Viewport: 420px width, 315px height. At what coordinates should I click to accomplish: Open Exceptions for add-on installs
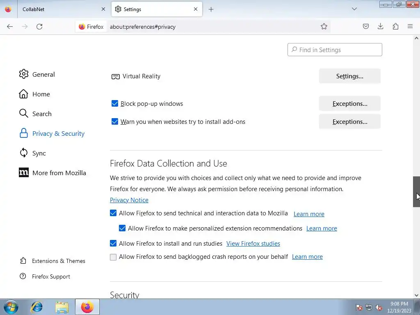pyautogui.click(x=349, y=121)
